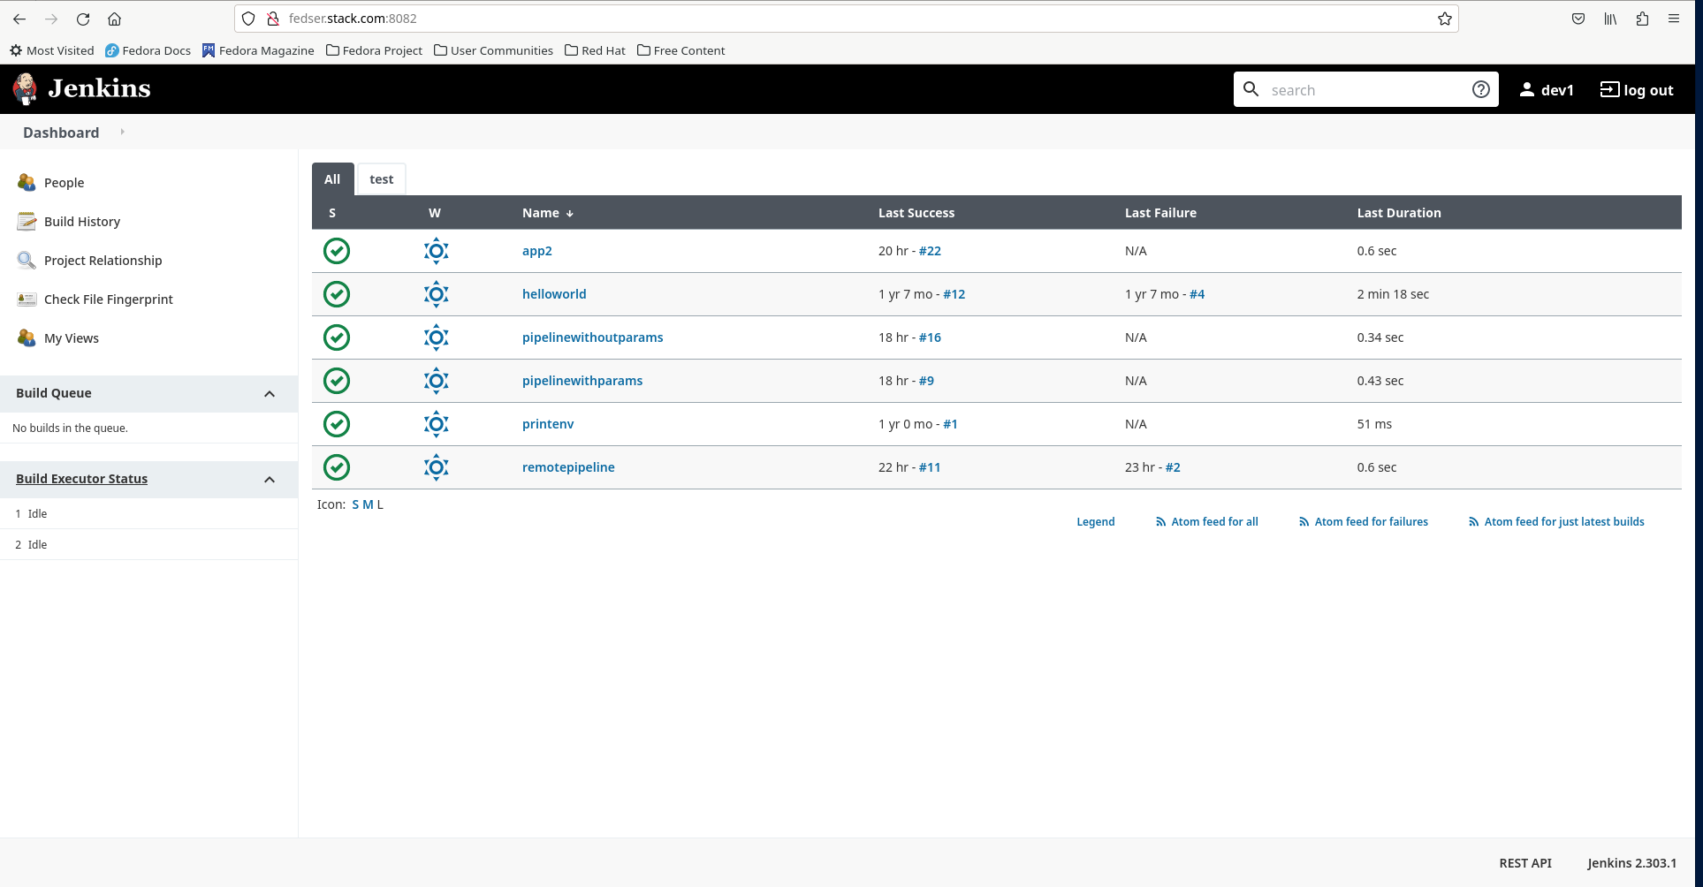Open the People sidebar icon
Screen dimensions: 1703x887
click(x=26, y=182)
